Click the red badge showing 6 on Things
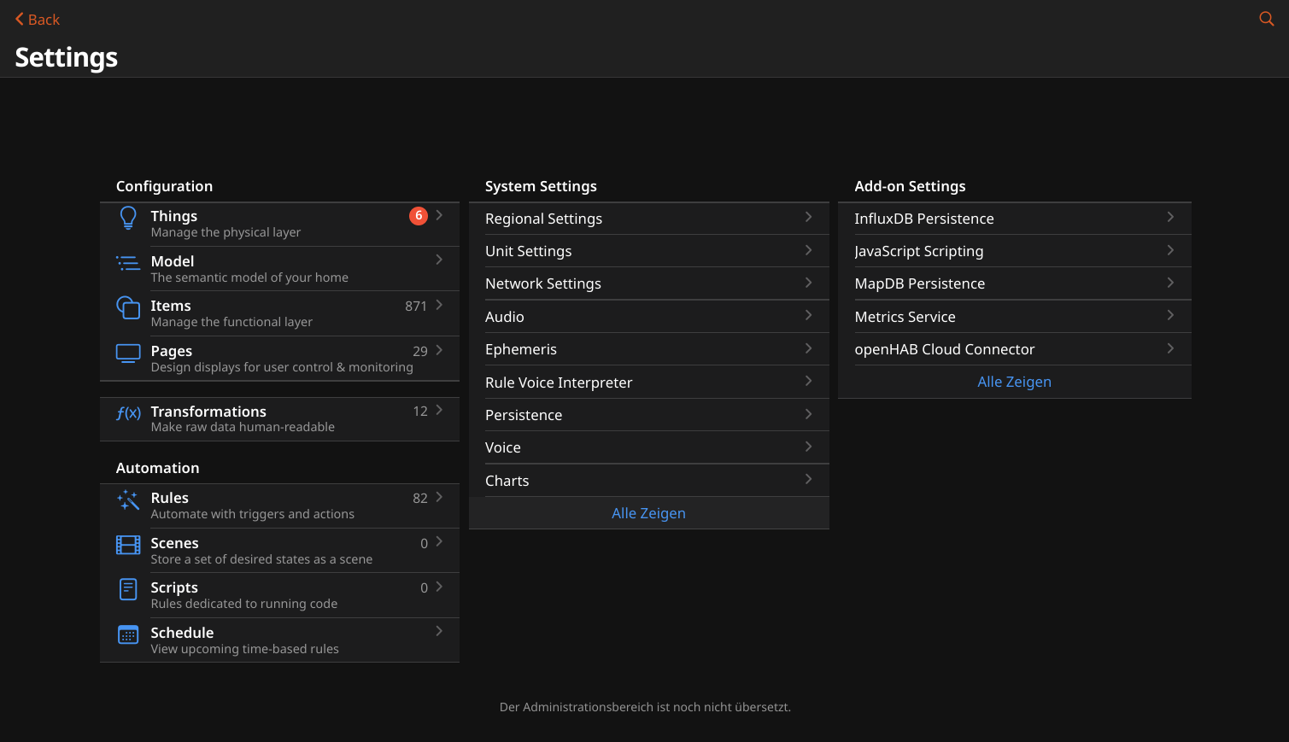1289x742 pixels. point(419,216)
